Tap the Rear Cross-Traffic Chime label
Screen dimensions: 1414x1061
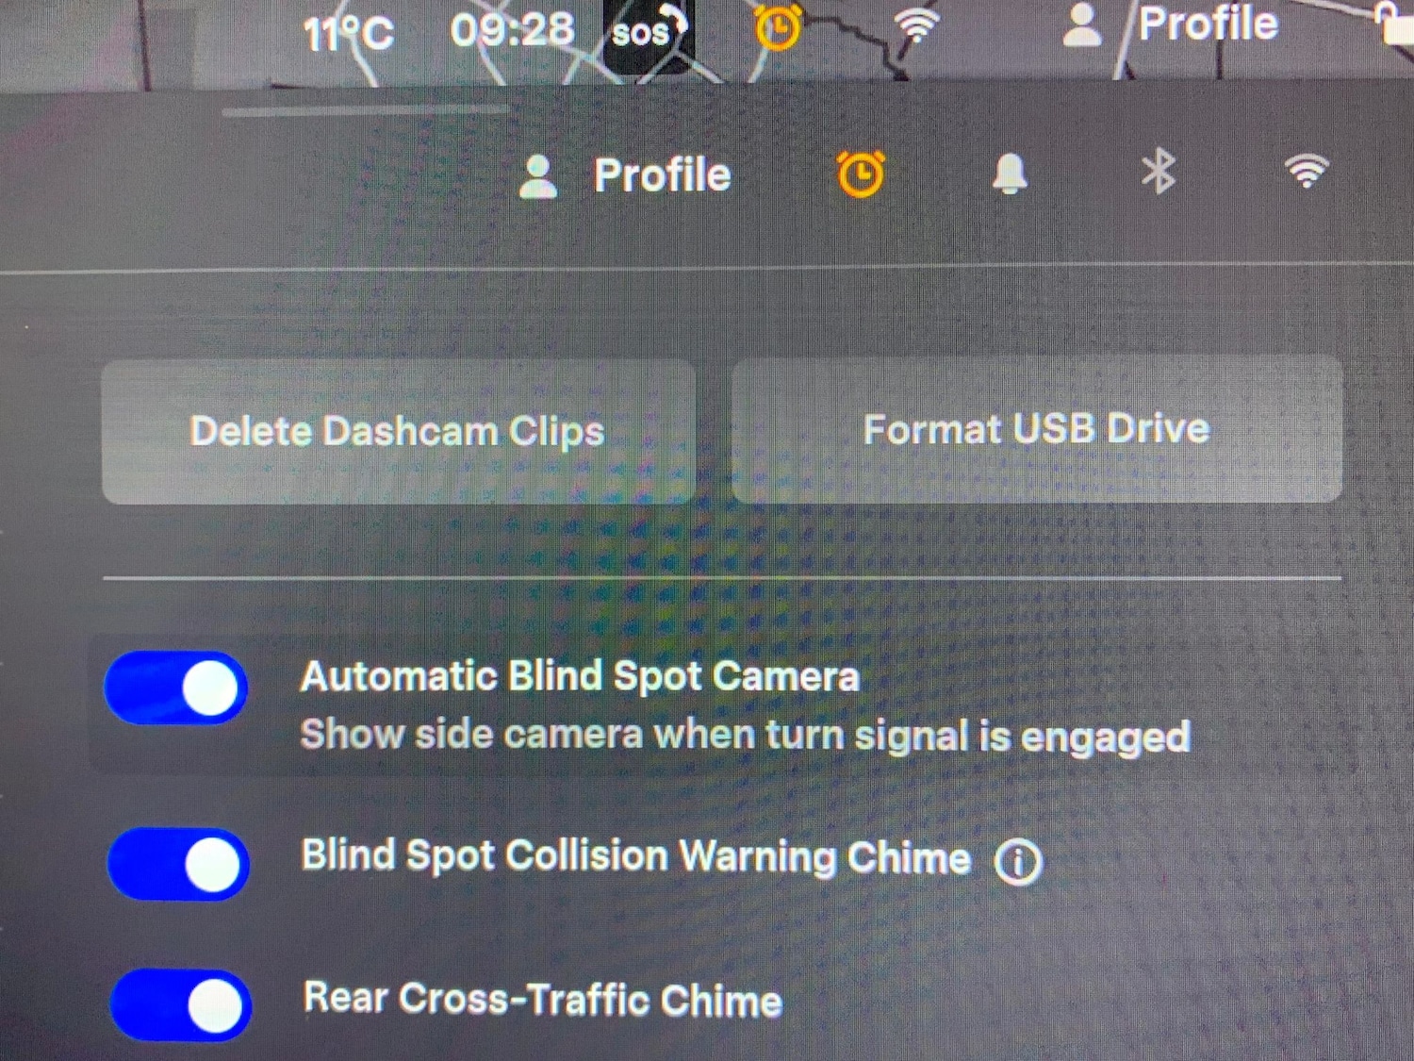pos(543,999)
